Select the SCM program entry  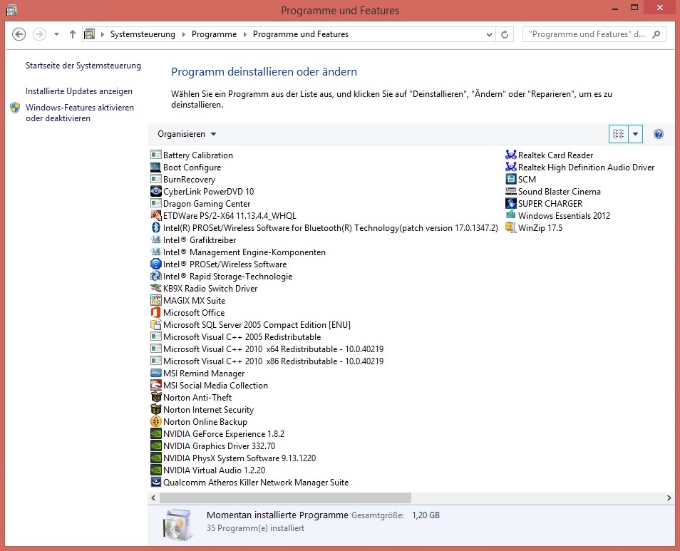(x=521, y=179)
